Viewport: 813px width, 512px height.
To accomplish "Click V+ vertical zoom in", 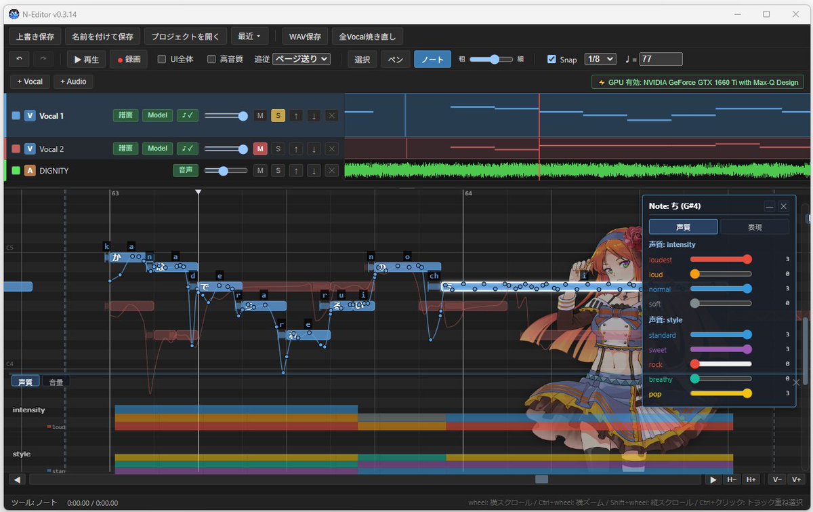I will (797, 479).
